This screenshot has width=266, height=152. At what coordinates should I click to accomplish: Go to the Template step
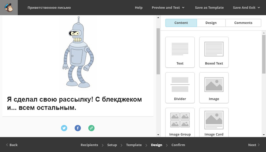pyautogui.click(x=134, y=145)
